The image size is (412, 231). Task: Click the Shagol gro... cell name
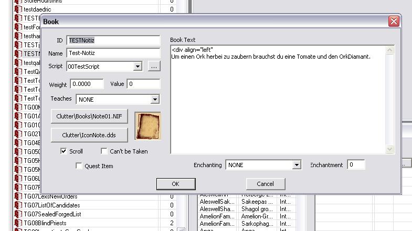click(x=257, y=209)
